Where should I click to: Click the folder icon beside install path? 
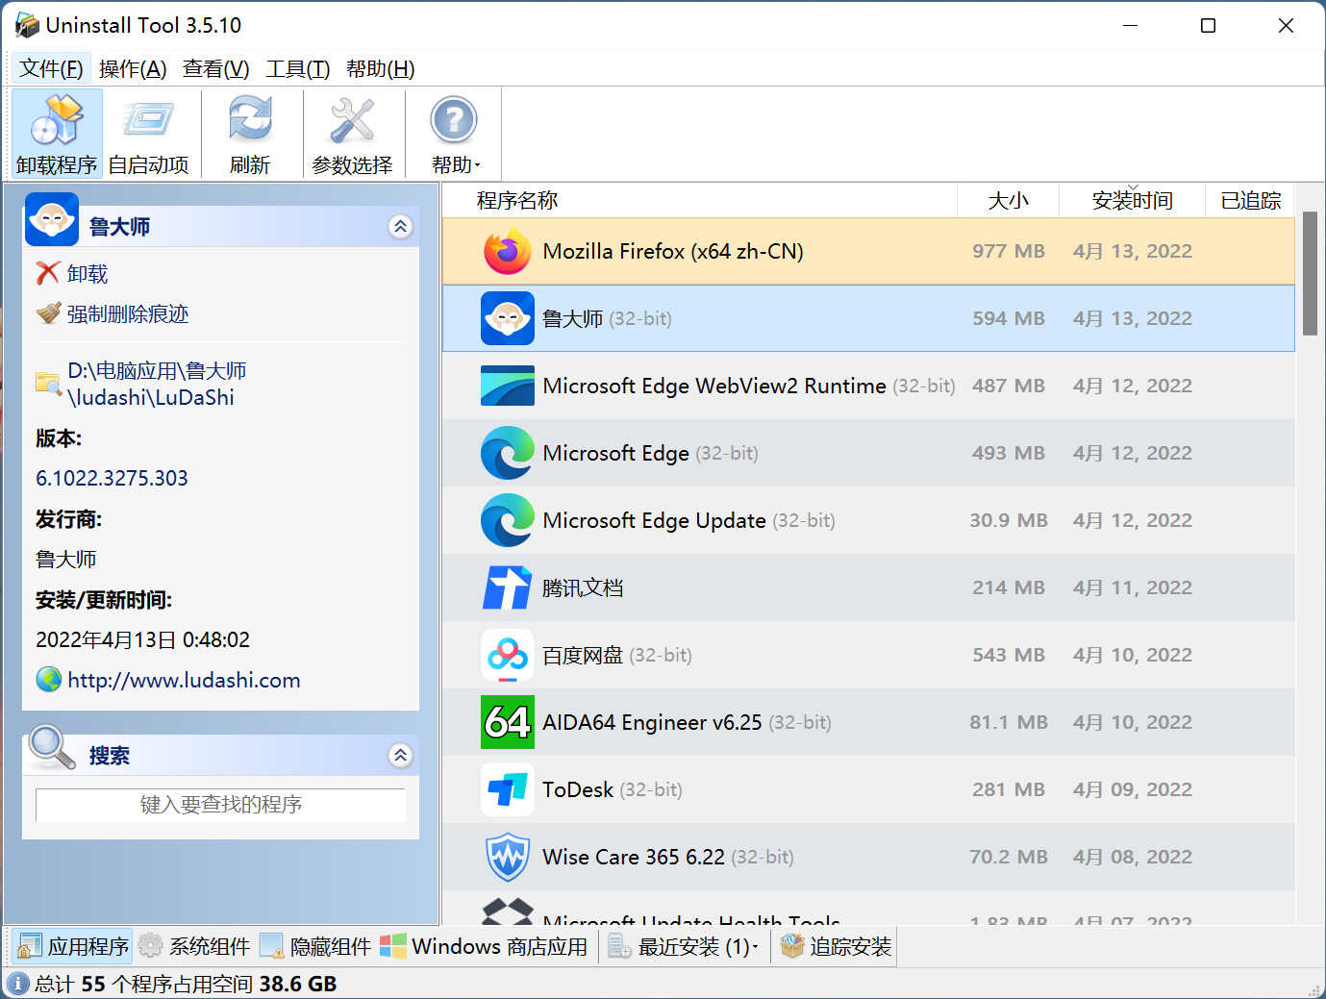click(48, 384)
